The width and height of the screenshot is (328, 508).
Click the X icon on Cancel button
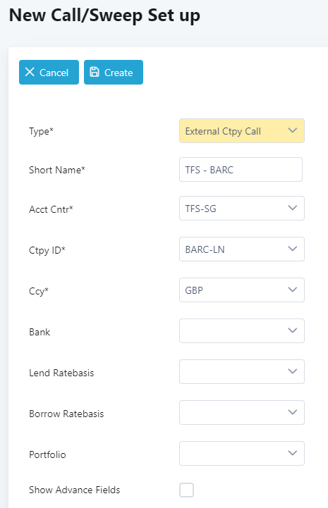coord(30,72)
